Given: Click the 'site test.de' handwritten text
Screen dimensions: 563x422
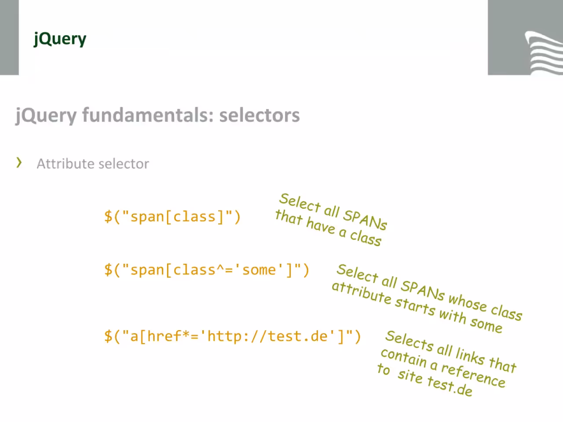Looking at the screenshot, I should coord(435,382).
